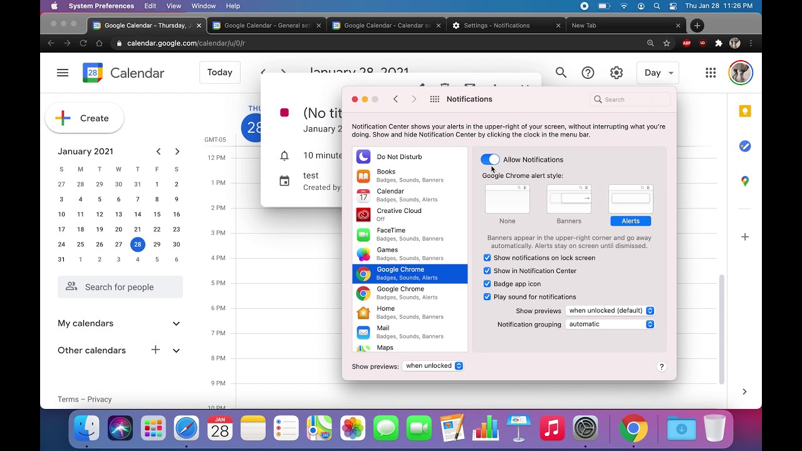Uncheck Badge app icon checkbox

(487, 284)
